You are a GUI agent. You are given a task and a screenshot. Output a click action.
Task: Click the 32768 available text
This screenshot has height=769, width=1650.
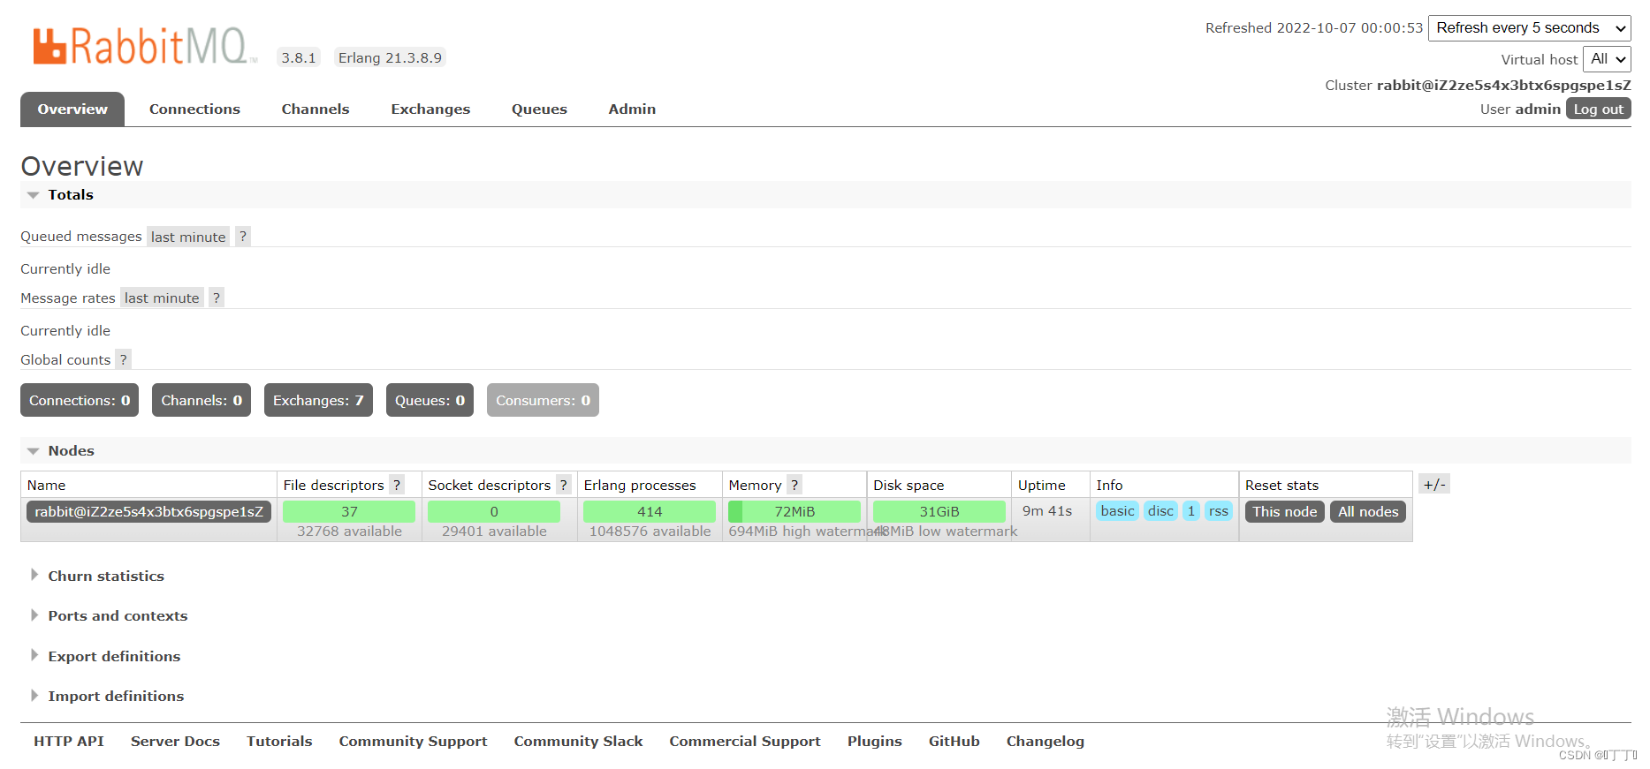click(349, 532)
